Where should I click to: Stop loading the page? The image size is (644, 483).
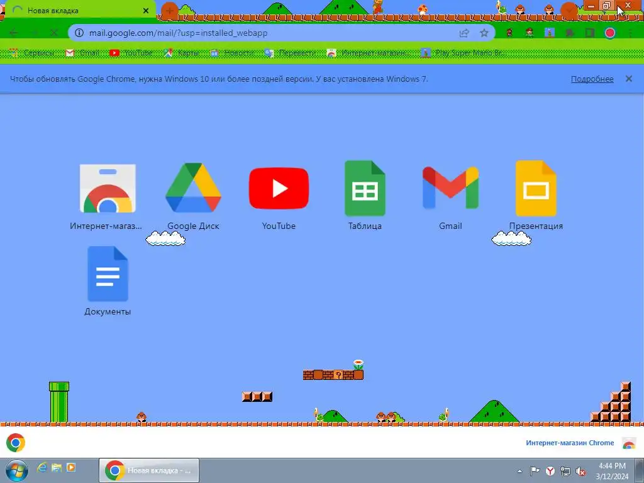point(54,33)
